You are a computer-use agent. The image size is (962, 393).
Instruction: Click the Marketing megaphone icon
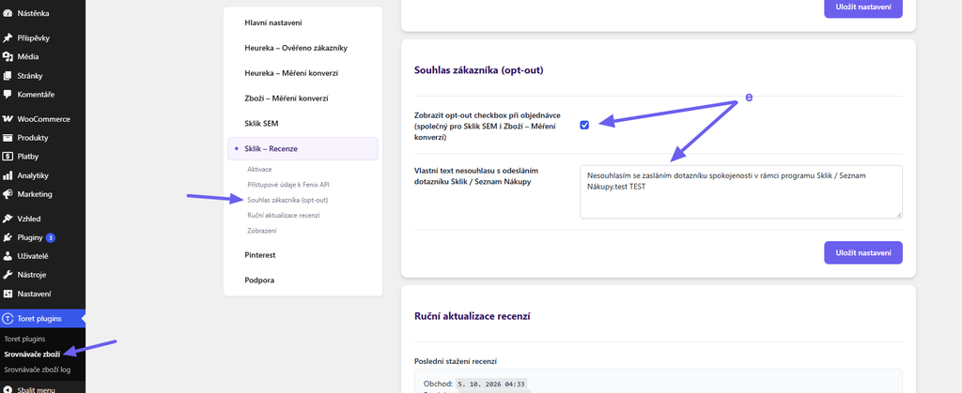(8, 194)
